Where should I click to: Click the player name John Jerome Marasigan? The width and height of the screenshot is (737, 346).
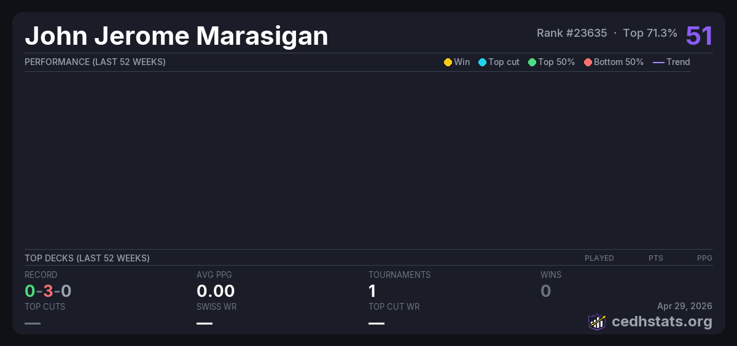pos(176,36)
